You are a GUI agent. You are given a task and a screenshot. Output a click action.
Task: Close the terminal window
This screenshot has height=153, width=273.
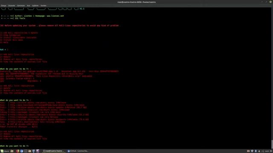[270, 2]
